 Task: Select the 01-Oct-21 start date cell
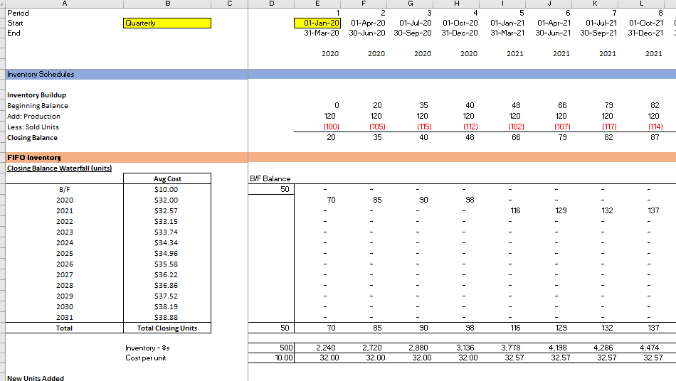tap(642, 23)
